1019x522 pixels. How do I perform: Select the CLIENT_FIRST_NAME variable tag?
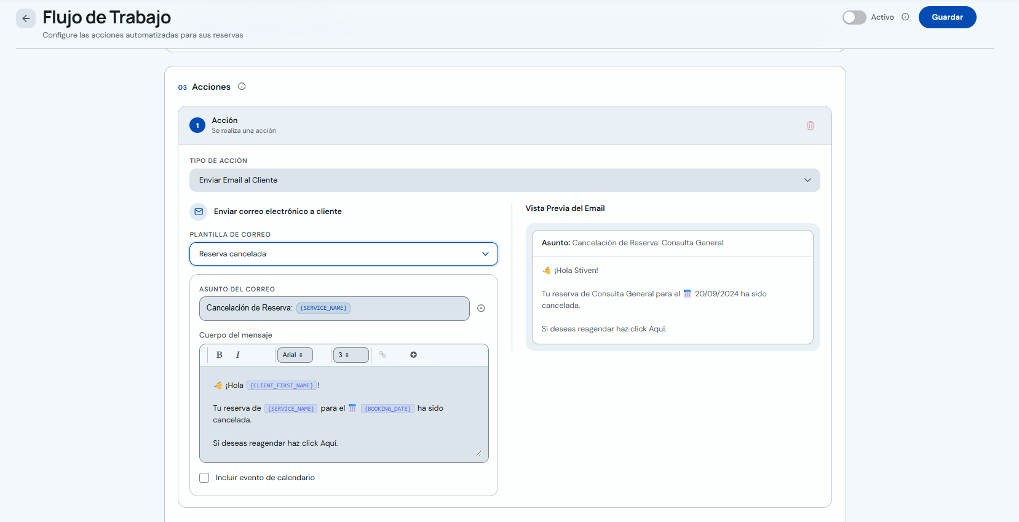tap(282, 386)
